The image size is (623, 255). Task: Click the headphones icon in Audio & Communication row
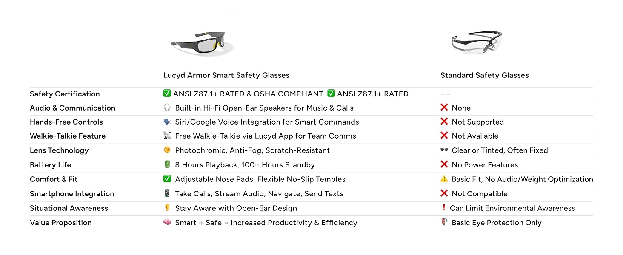[167, 108]
